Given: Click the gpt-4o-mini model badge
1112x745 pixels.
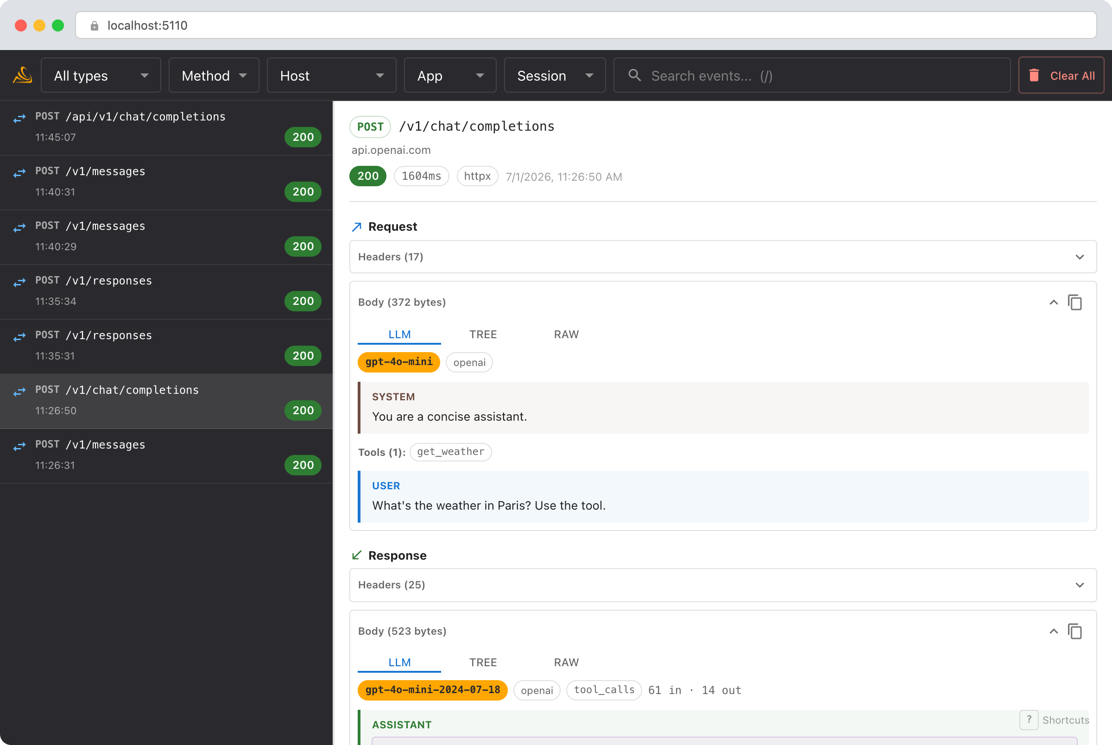Looking at the screenshot, I should pyautogui.click(x=398, y=362).
